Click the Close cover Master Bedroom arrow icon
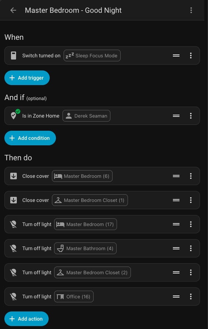Viewport: 208px width, 329px height. (x=14, y=176)
